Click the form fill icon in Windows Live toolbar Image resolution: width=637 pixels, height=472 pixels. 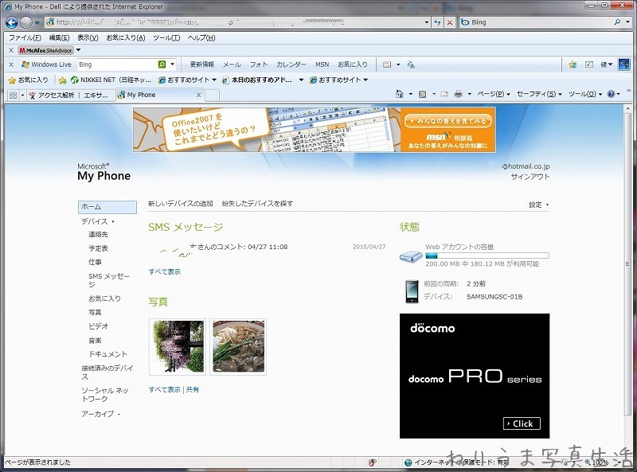click(387, 64)
